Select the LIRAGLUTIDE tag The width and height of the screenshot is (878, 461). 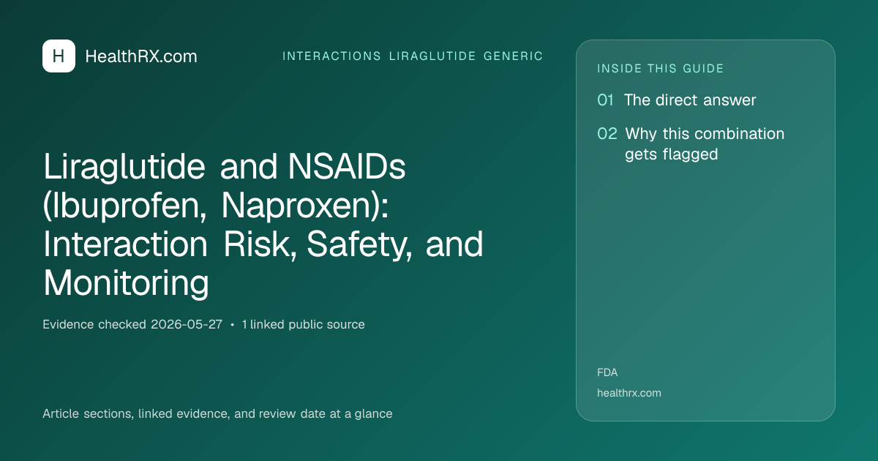(x=432, y=56)
